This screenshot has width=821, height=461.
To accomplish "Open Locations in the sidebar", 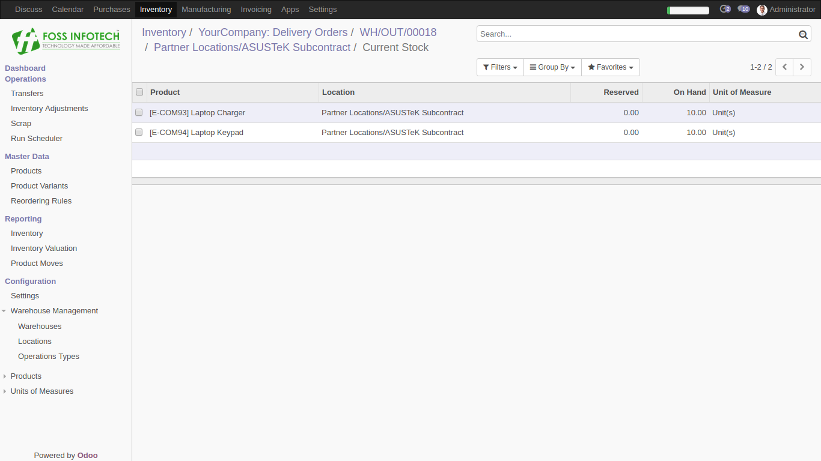I will point(35,342).
